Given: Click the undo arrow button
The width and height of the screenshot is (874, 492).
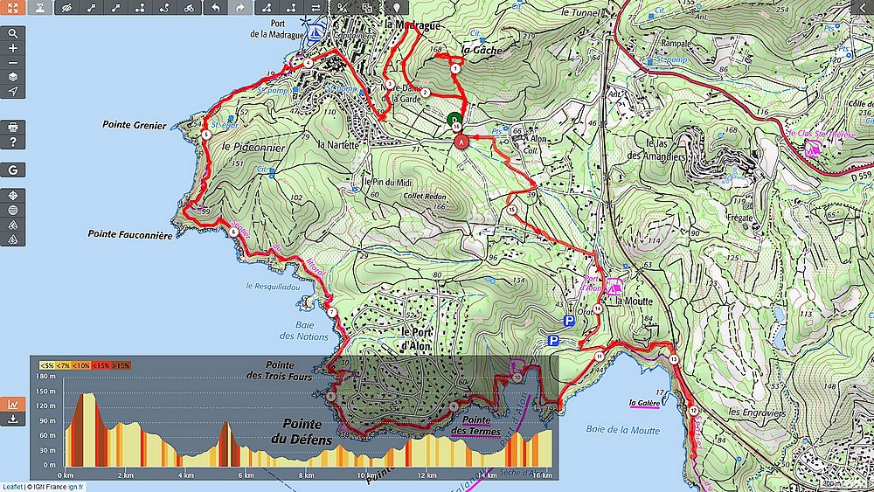Looking at the screenshot, I should pyautogui.click(x=216, y=8).
